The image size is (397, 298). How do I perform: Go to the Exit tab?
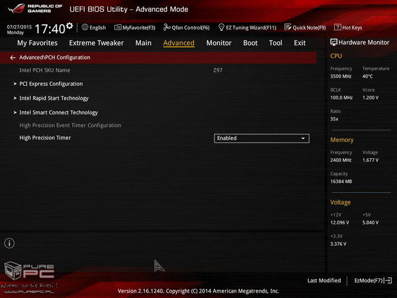(x=300, y=43)
